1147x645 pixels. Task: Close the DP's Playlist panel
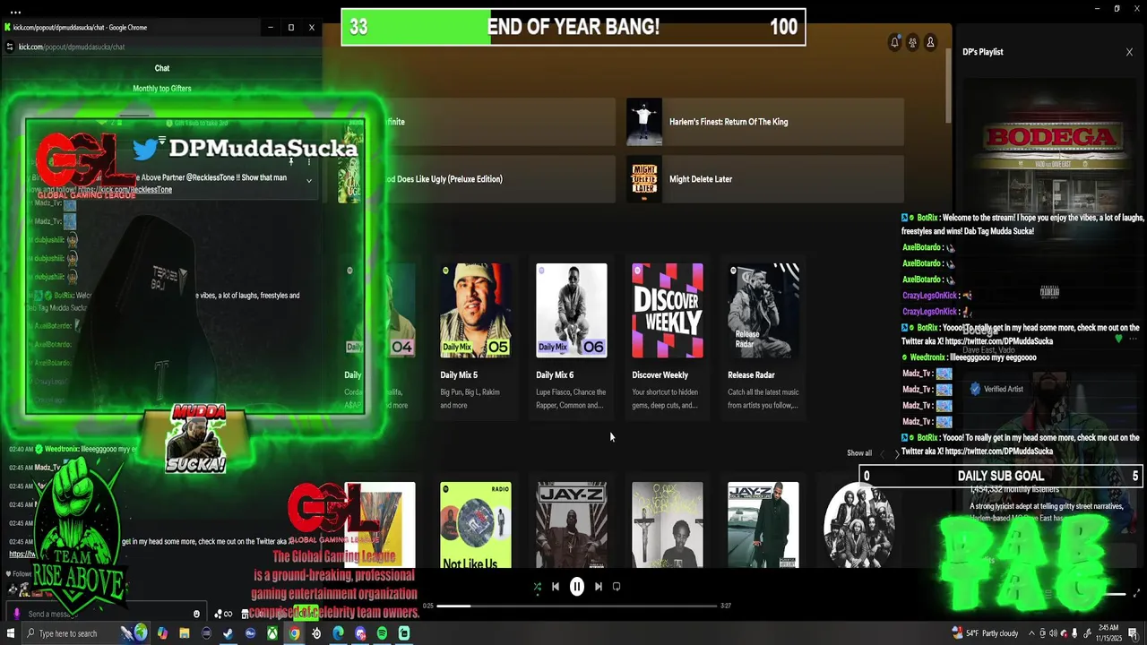(1129, 52)
